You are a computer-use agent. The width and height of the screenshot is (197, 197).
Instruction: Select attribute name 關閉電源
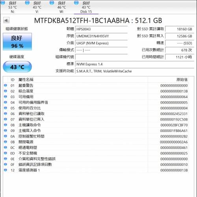click(26, 142)
